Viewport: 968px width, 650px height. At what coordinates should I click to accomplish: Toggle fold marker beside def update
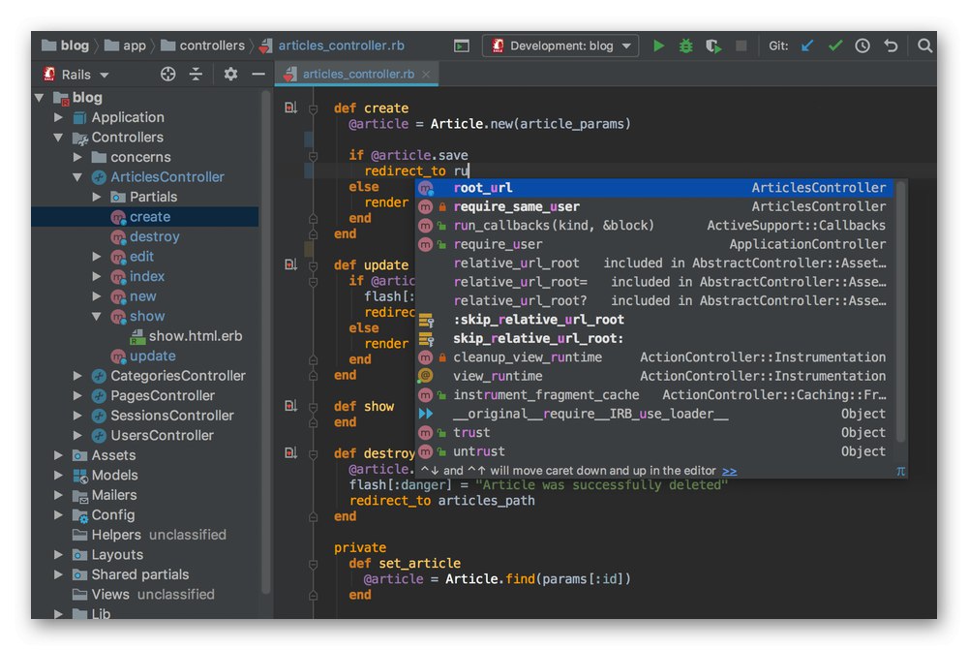tap(313, 265)
